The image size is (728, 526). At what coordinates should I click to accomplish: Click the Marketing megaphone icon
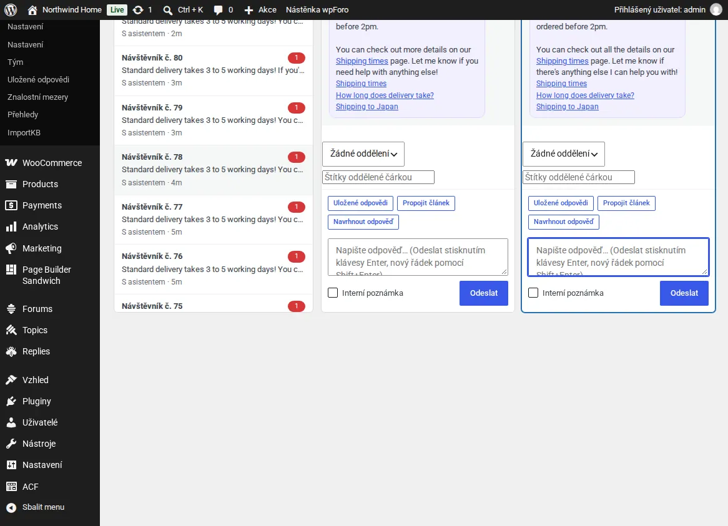[x=11, y=248]
